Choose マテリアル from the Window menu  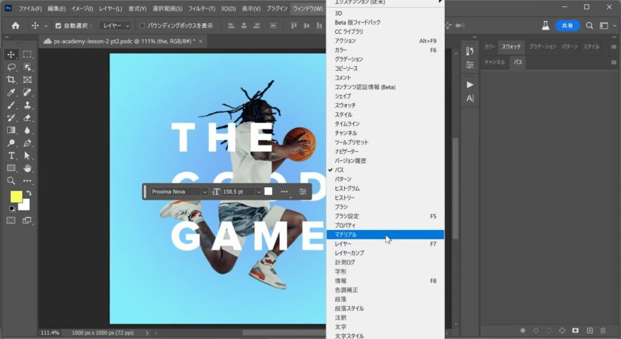pyautogui.click(x=385, y=234)
